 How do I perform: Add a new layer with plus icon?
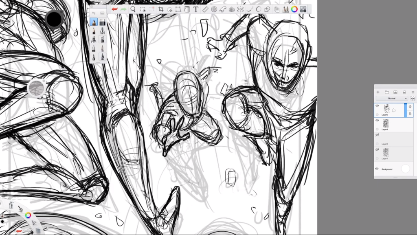click(x=378, y=92)
